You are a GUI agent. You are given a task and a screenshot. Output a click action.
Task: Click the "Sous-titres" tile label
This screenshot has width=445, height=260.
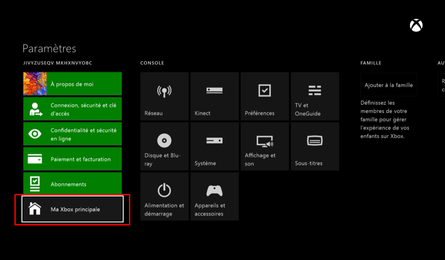(309, 163)
